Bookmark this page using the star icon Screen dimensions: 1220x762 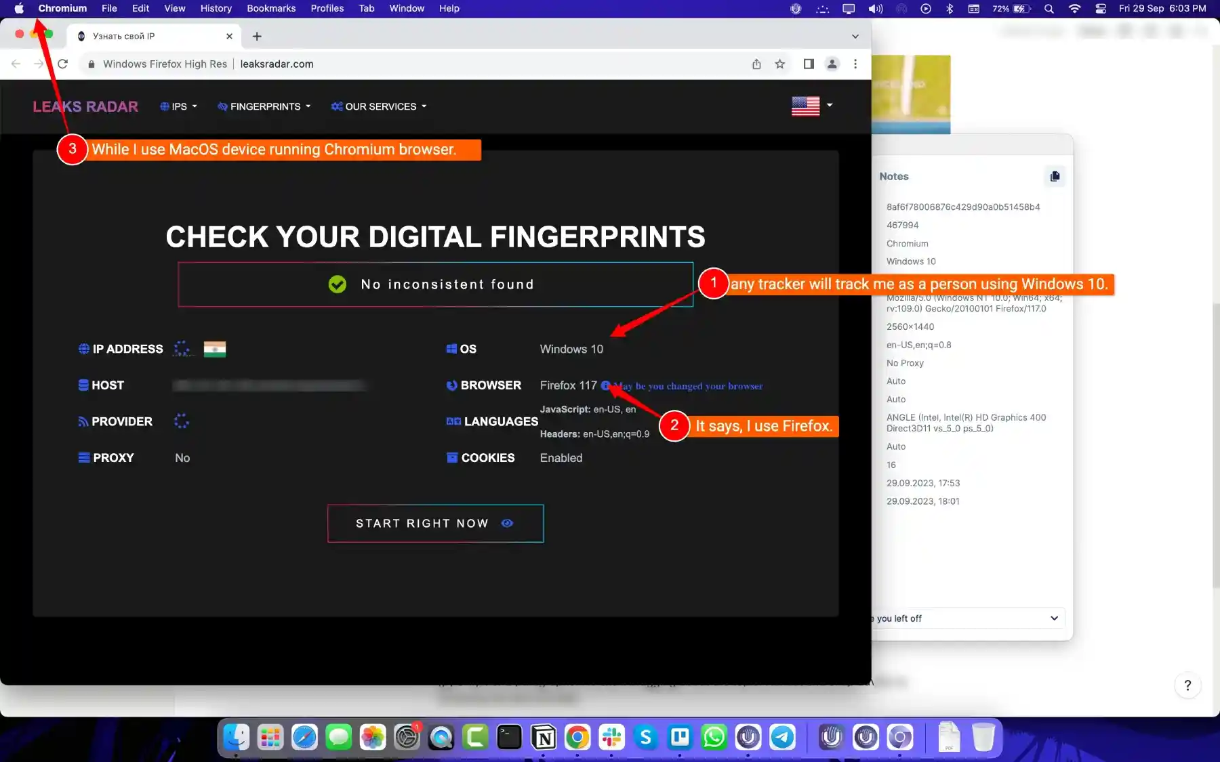click(780, 64)
